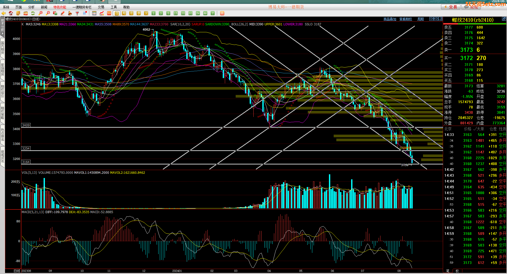Open the 周期 period dropdown link

pyautogui.click(x=420, y=19)
